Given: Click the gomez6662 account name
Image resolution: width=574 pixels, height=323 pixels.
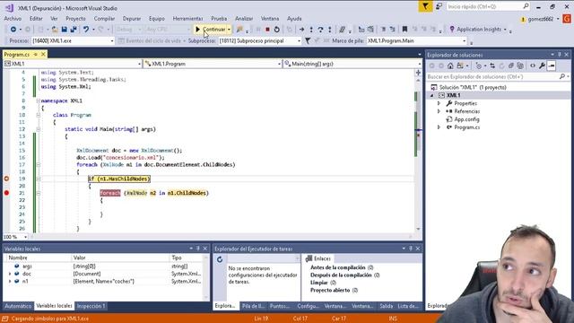Looking at the screenshot, I should point(540,19).
